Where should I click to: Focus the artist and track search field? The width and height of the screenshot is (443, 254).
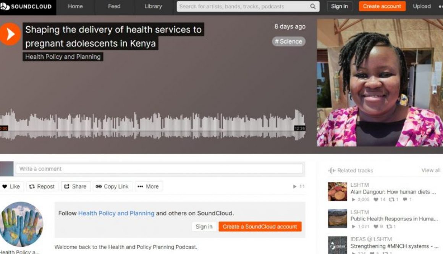tap(248, 6)
